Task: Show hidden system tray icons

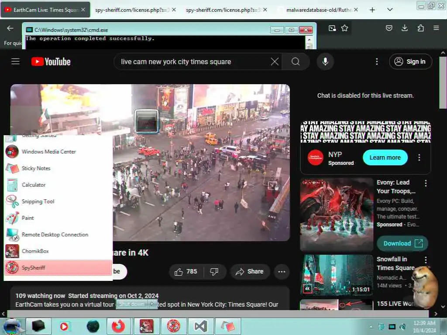Action: [371, 327]
